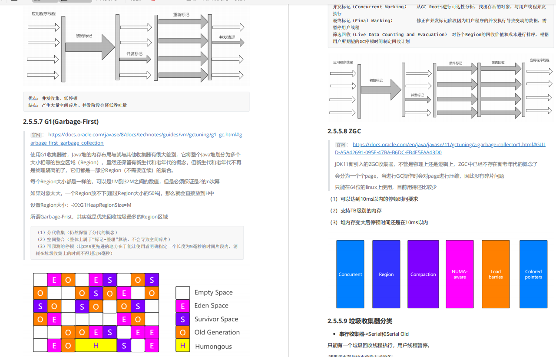Image resolution: width=556 pixels, height=357 pixels.
Task: Click the (2) 支持TB级别的内存 line
Action: point(356,211)
